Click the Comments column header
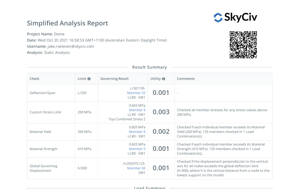This screenshot has width=300, height=189. coord(185,79)
